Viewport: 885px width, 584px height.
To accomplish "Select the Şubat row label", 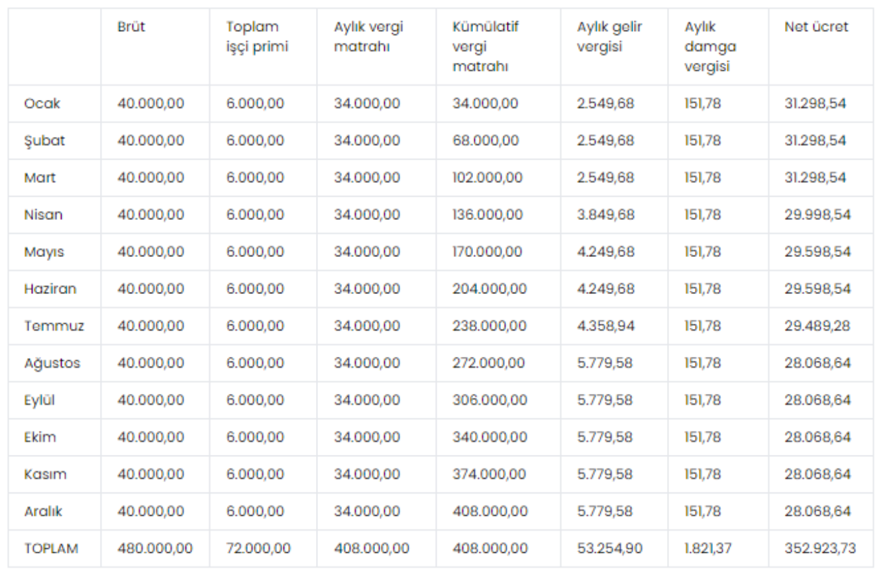I will point(44,140).
